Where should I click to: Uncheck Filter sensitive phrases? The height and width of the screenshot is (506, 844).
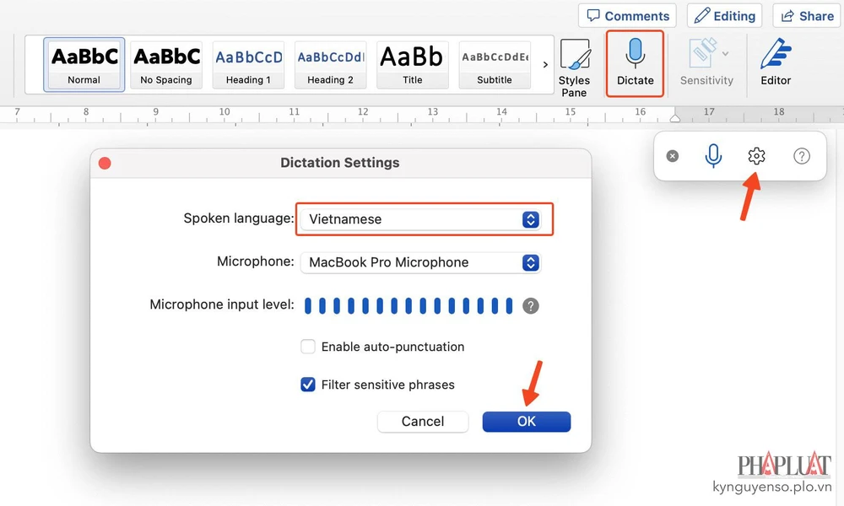(308, 385)
